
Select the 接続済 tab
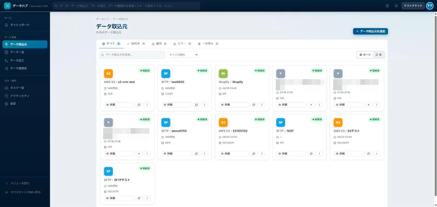tap(136, 44)
